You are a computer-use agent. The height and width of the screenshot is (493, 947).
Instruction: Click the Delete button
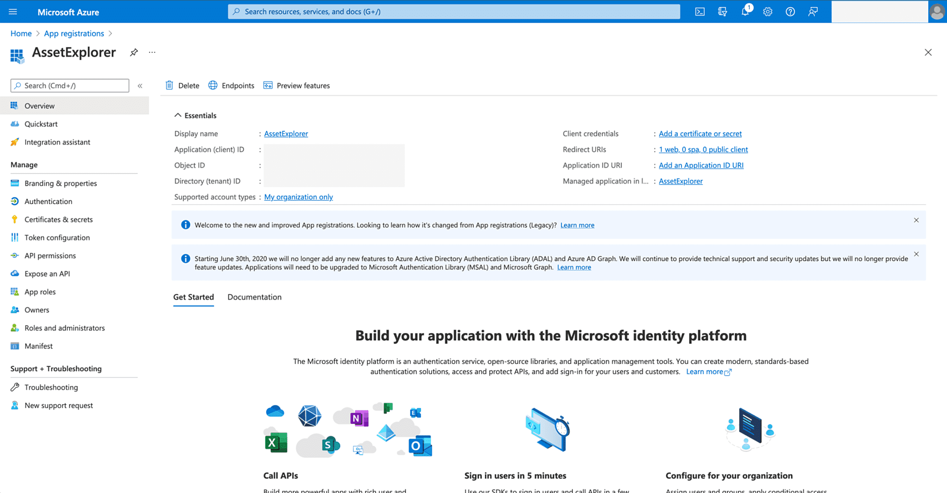[x=183, y=86]
